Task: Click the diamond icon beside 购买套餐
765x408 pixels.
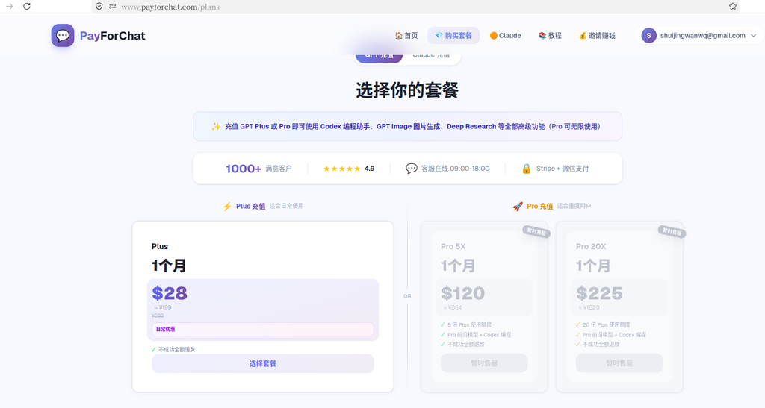Action: [x=439, y=36]
